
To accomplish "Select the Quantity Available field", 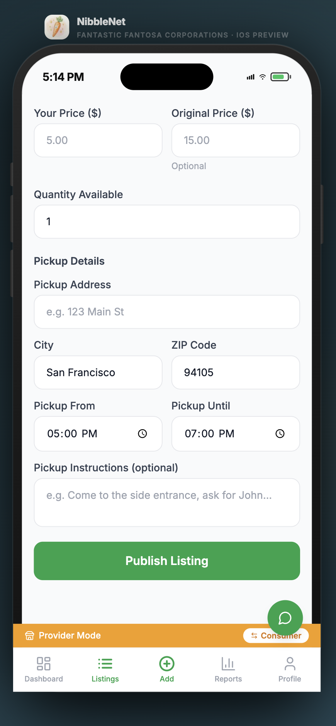I will pos(167,222).
